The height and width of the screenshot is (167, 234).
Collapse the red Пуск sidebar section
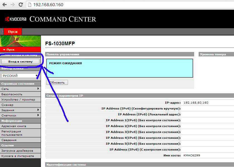tap(20, 49)
